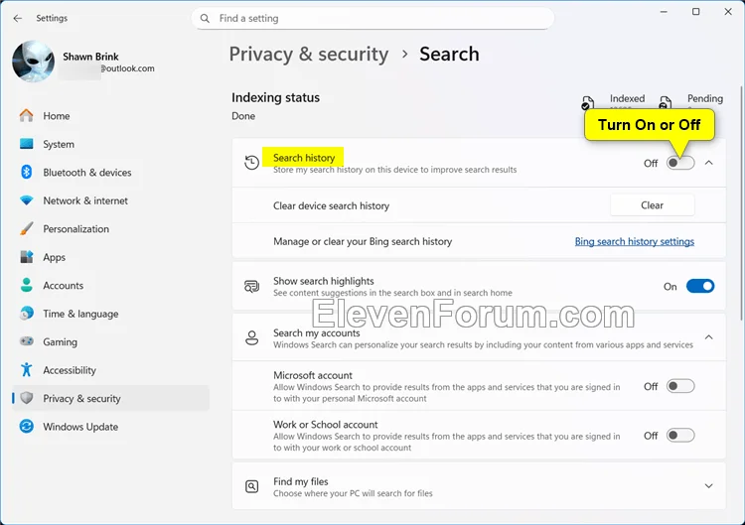Click the magnifier icon in search box

(x=205, y=19)
